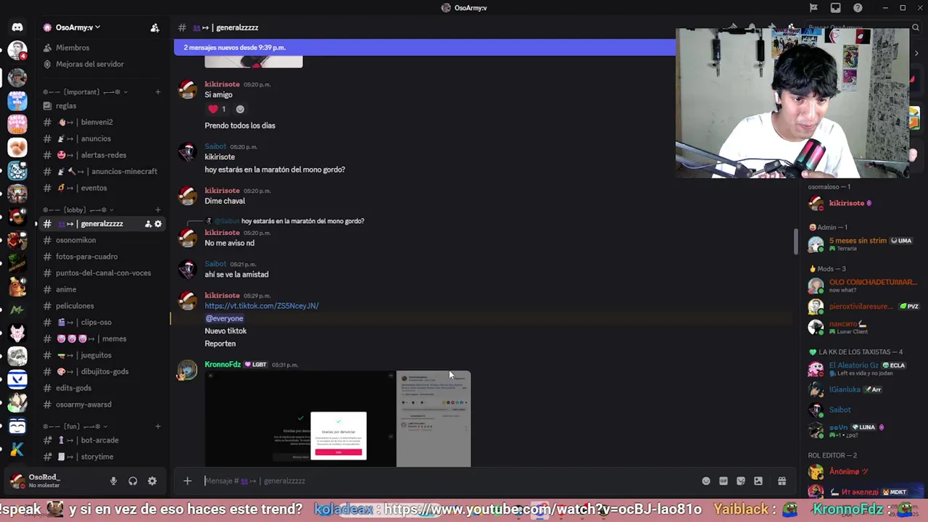This screenshot has width=928, height=522.
Task: Switch to the memes channel
Action: [101, 339]
